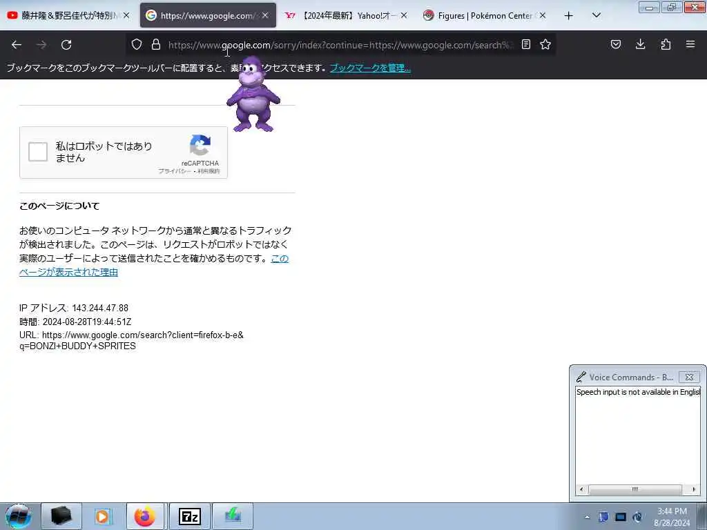Bookmark this page with the star icon

(x=545, y=44)
